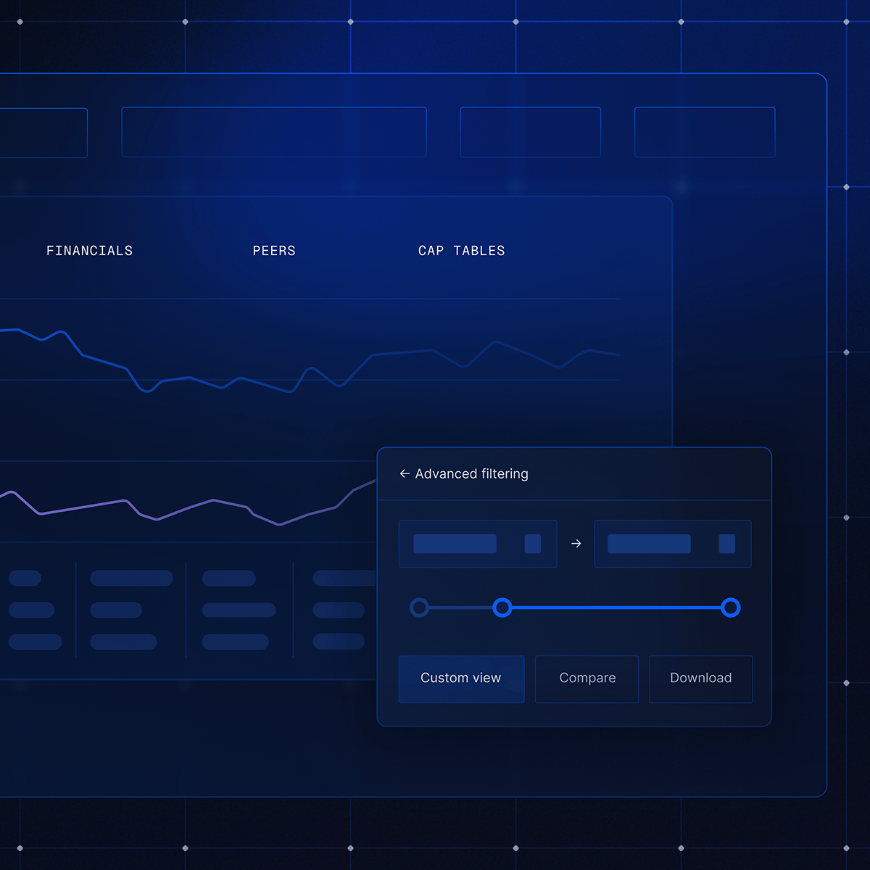
Task: Click the small square in the right filter field
Action: tap(726, 544)
